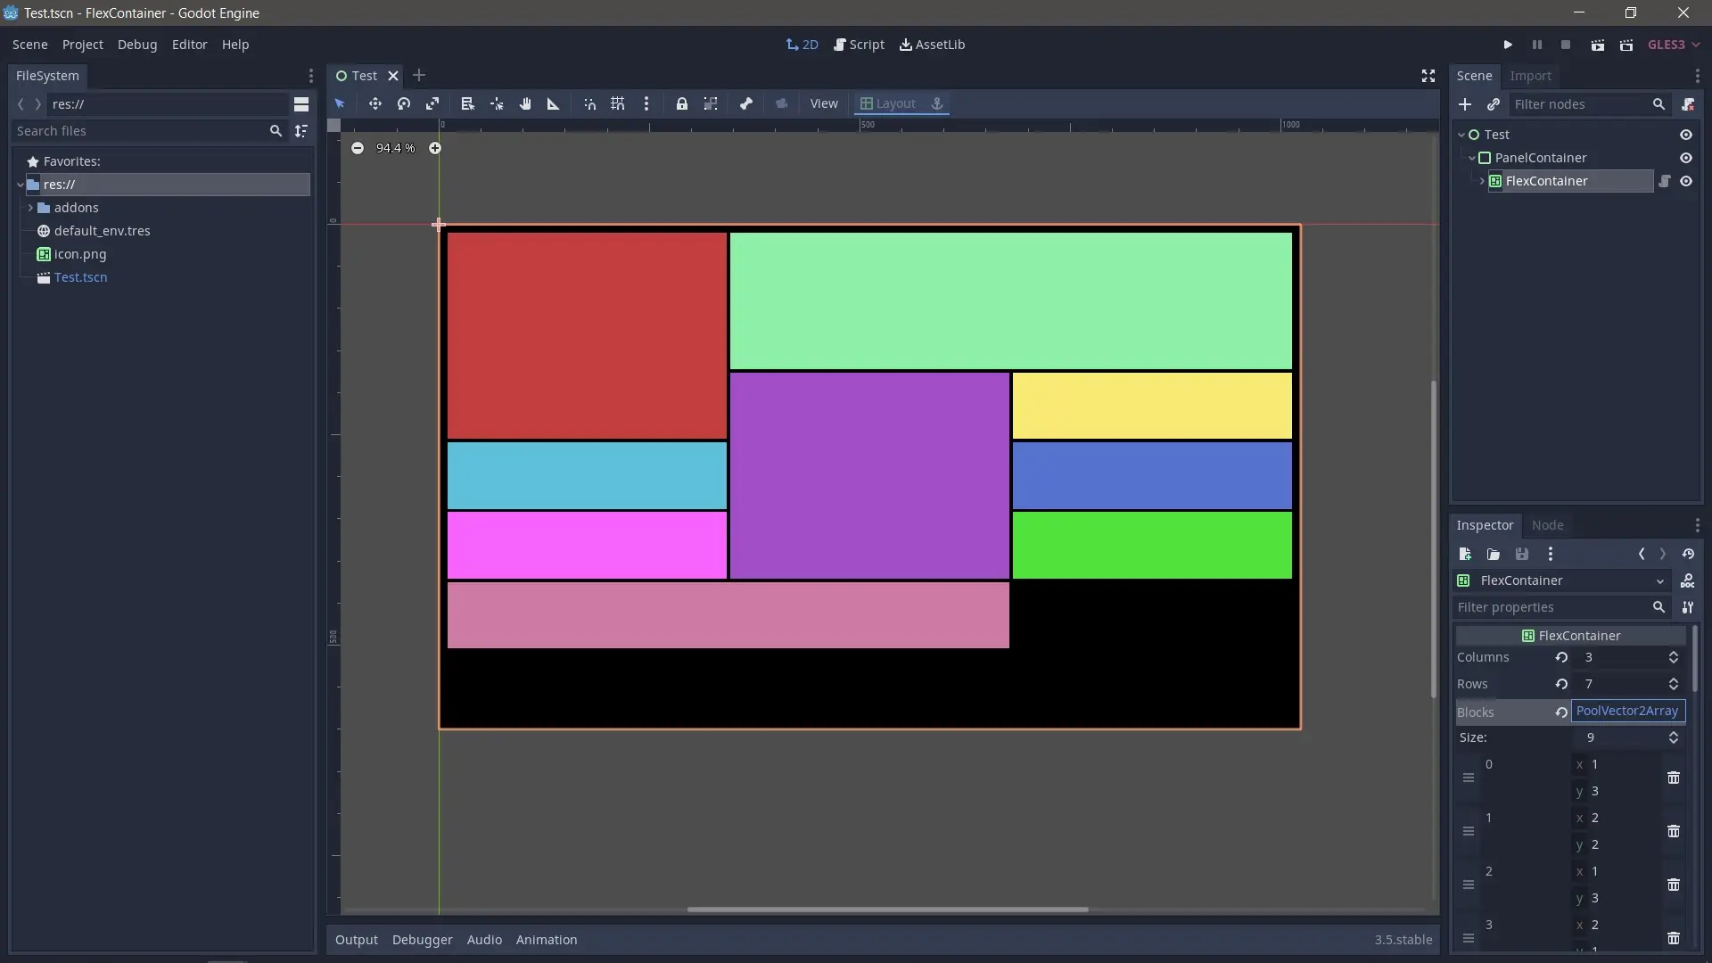Screen dimensions: 1712x963
Task: Add a new node with plus icon
Action: [1465, 104]
